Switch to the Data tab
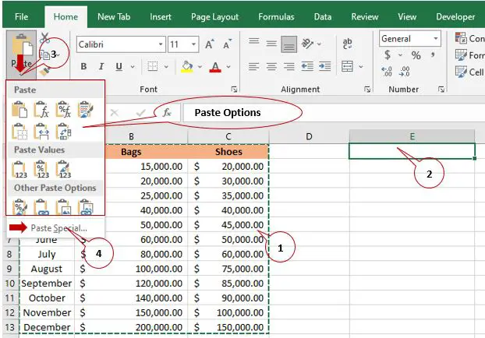This screenshot has width=485, height=338. click(x=323, y=16)
